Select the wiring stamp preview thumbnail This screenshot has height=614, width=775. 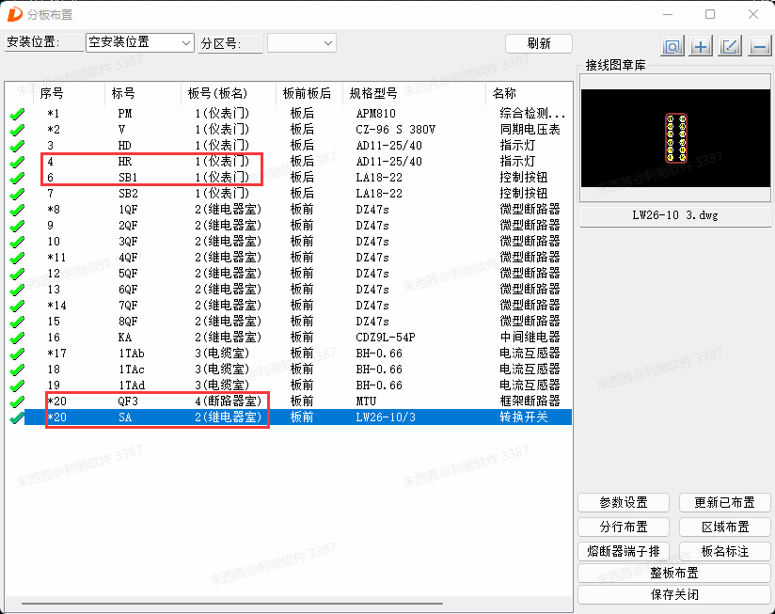(x=675, y=138)
